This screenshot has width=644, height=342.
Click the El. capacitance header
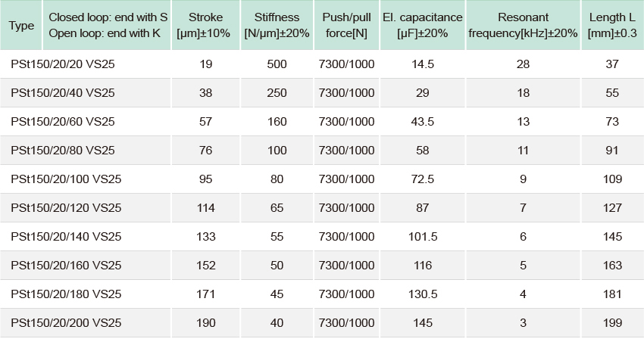pyautogui.click(x=423, y=26)
